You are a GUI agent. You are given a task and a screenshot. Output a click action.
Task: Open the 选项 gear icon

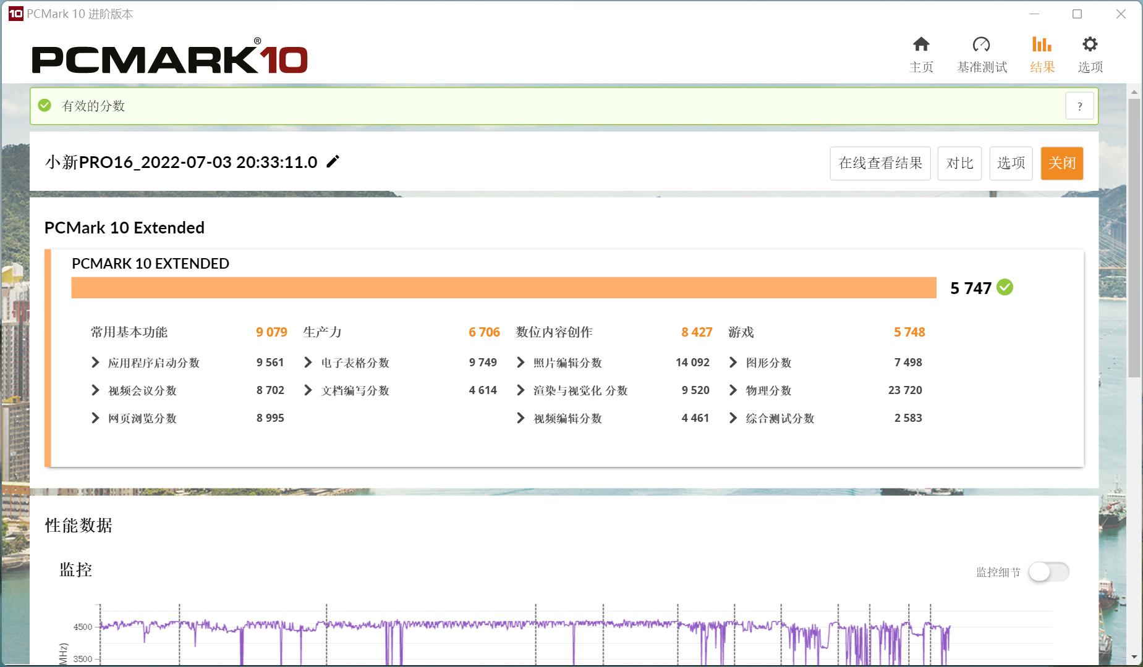tap(1090, 44)
